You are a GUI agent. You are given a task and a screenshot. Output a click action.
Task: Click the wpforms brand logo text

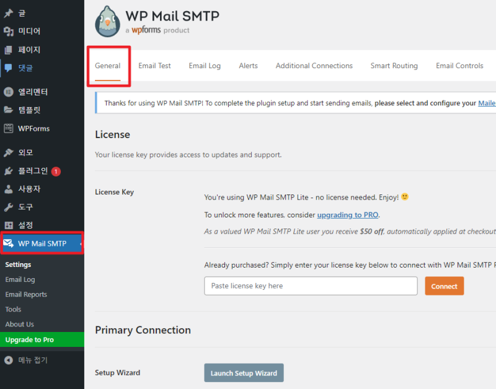[x=146, y=30]
